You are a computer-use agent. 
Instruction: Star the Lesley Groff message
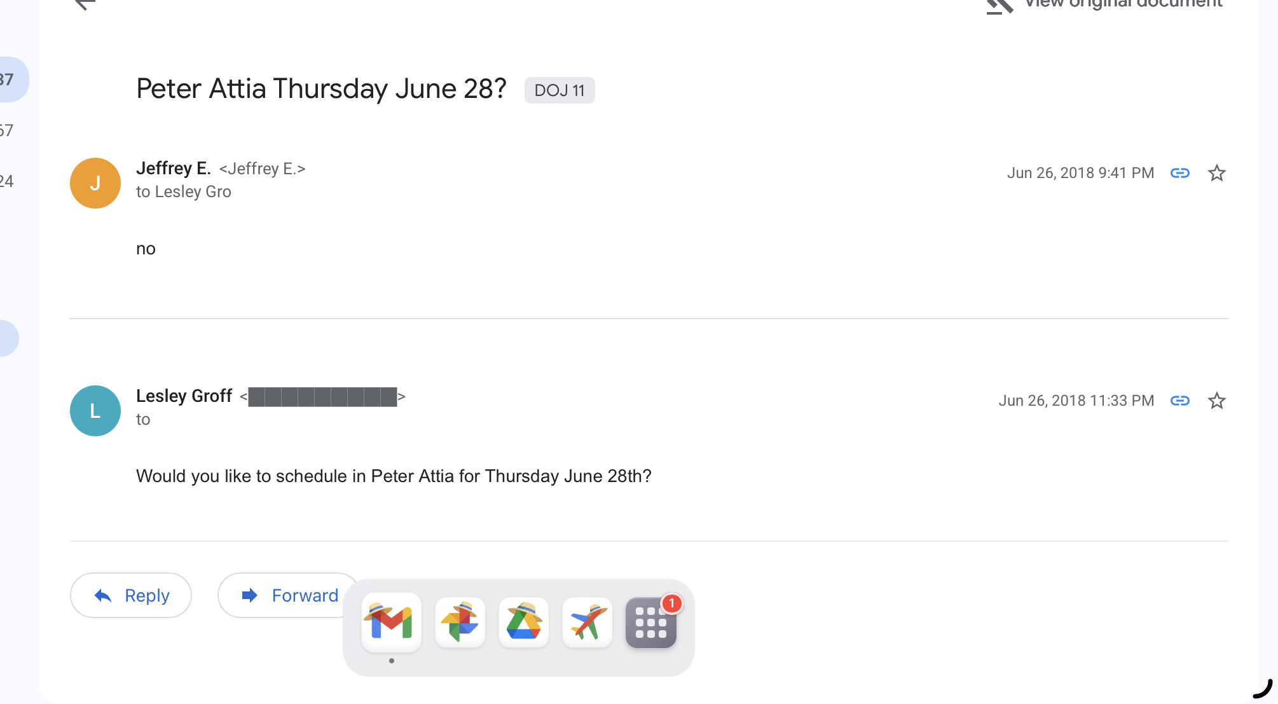click(1216, 401)
